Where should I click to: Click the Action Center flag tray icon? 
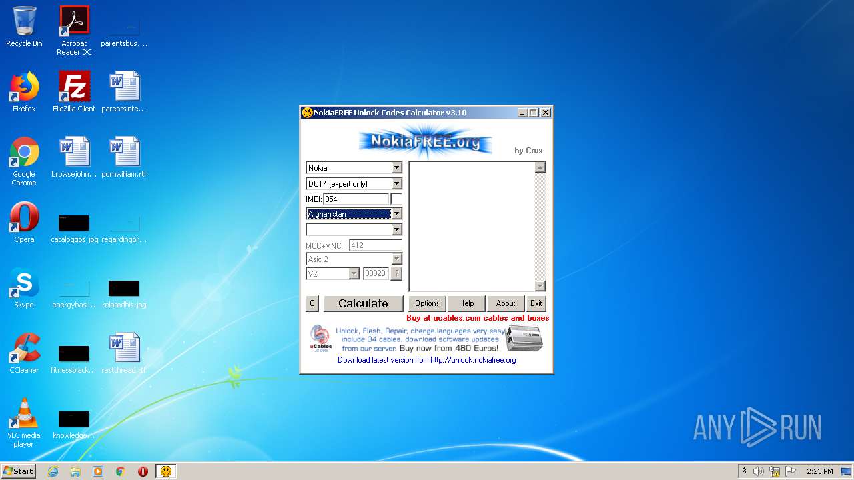[791, 471]
